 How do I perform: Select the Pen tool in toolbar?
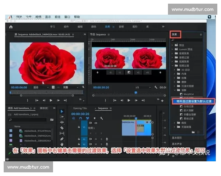pos(62,139)
